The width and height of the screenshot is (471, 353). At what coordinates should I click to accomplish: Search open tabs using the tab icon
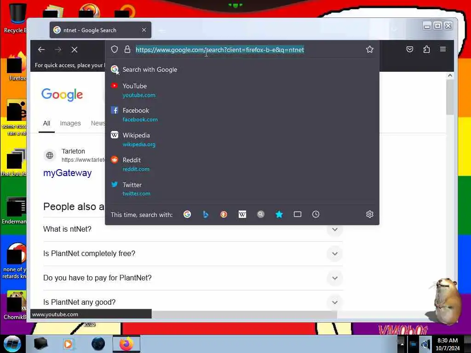298,214
